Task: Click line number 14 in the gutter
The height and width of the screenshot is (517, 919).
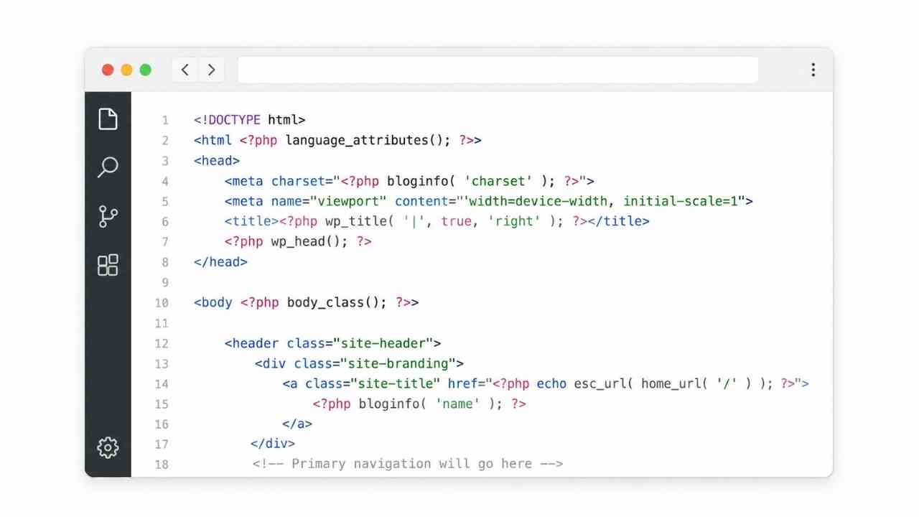Action: pyautogui.click(x=162, y=383)
